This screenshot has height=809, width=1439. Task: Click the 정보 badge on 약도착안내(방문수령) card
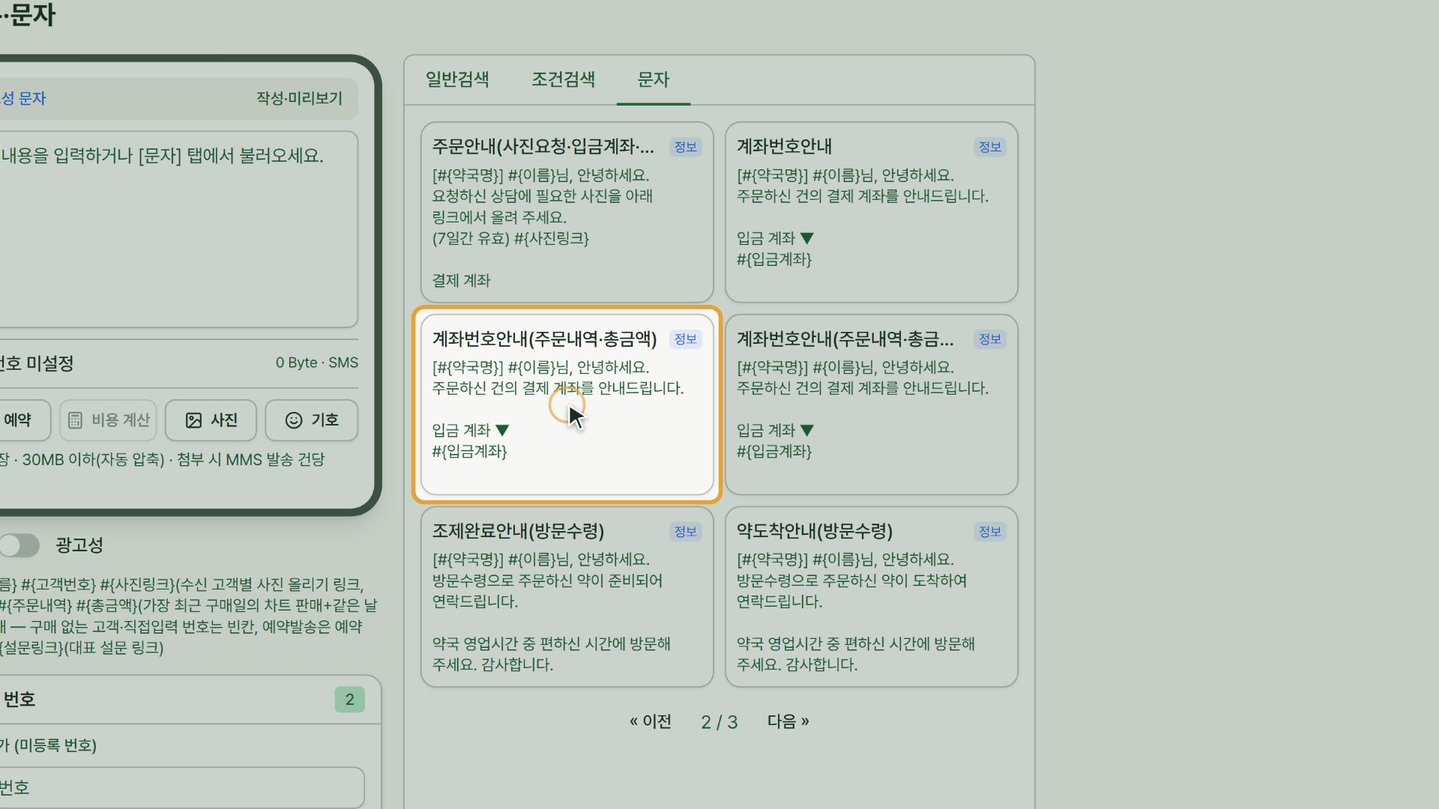pyautogui.click(x=990, y=531)
